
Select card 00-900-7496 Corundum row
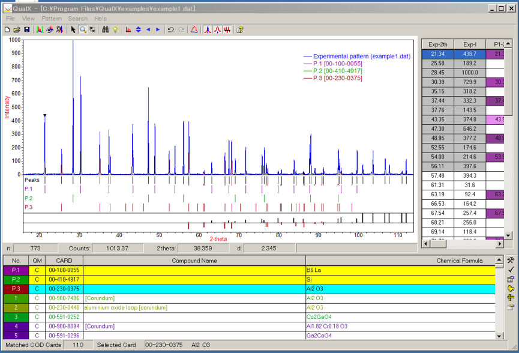64,298
